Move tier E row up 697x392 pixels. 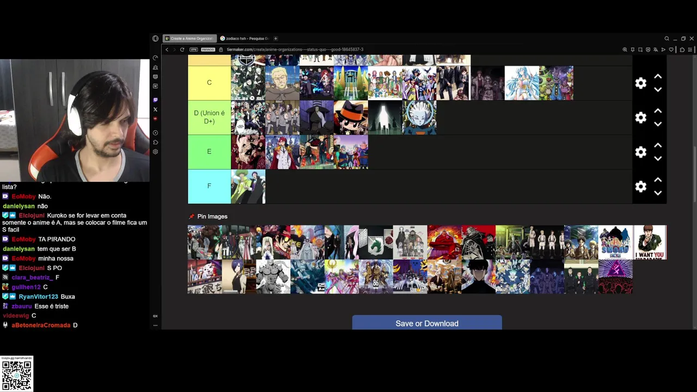pyautogui.click(x=658, y=145)
